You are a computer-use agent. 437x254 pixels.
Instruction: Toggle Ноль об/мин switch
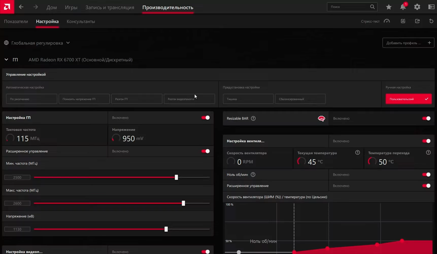point(426,174)
